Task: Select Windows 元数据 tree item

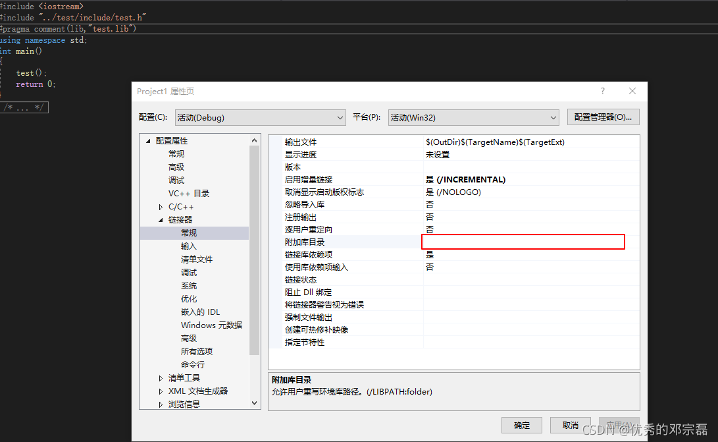Action: 211,325
